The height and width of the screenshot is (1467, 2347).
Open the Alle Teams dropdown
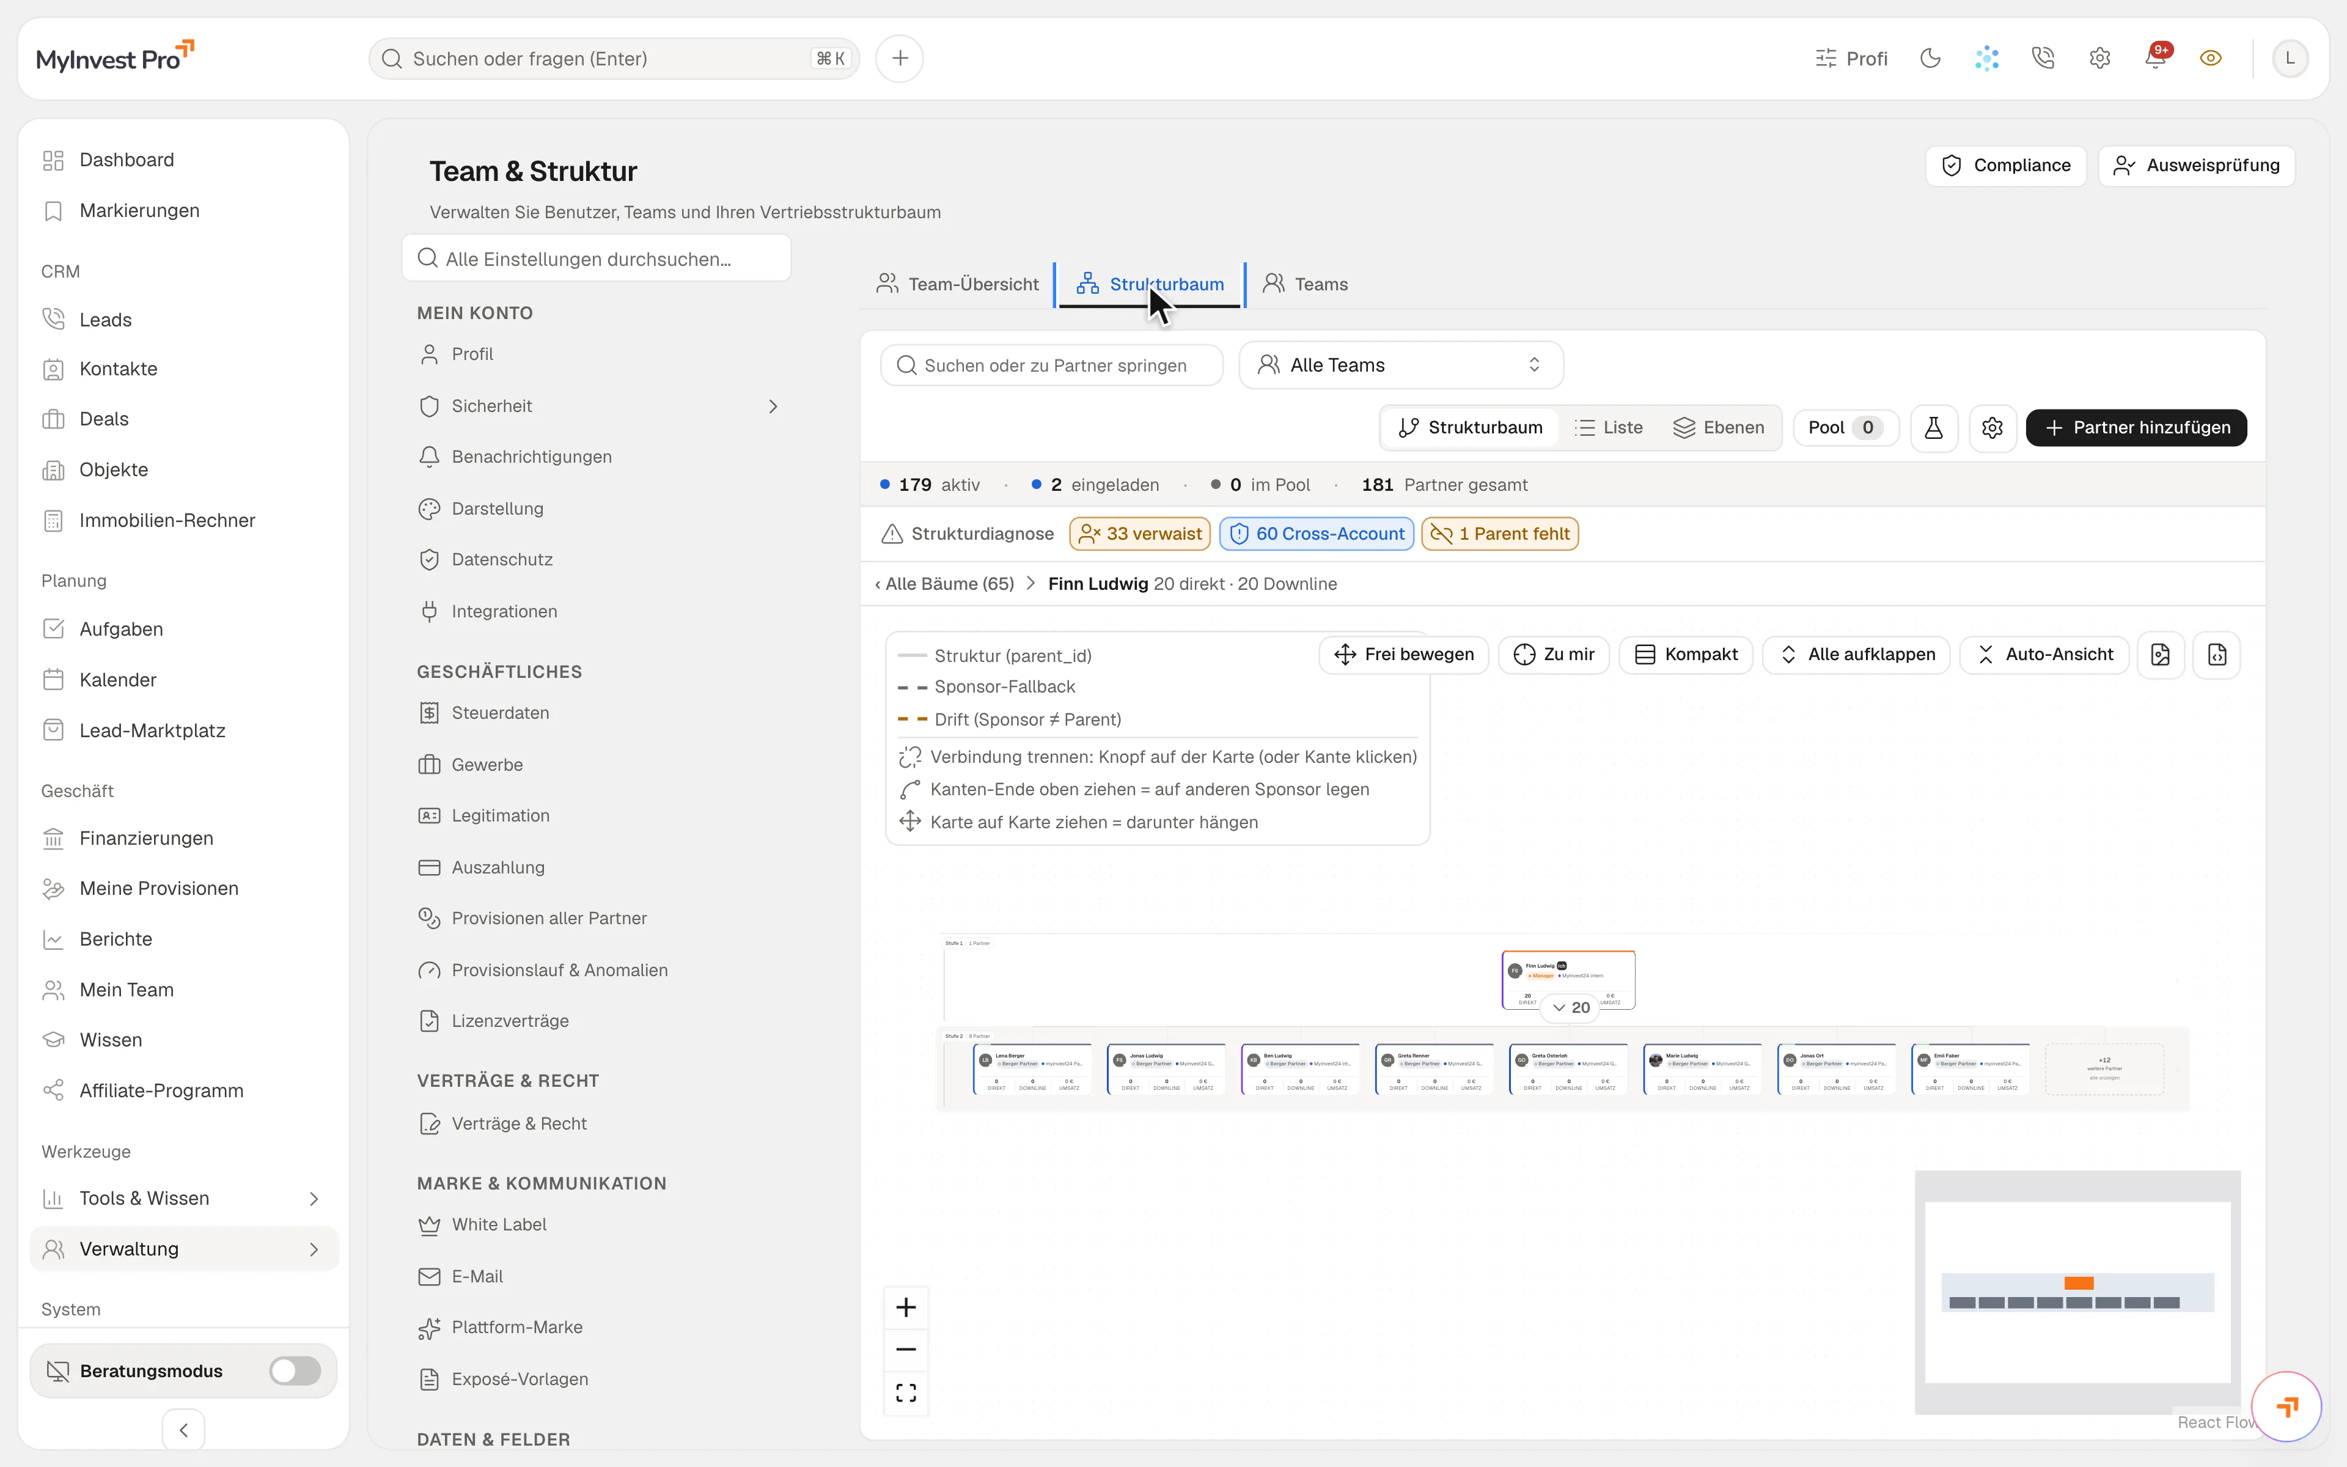pyautogui.click(x=1400, y=365)
